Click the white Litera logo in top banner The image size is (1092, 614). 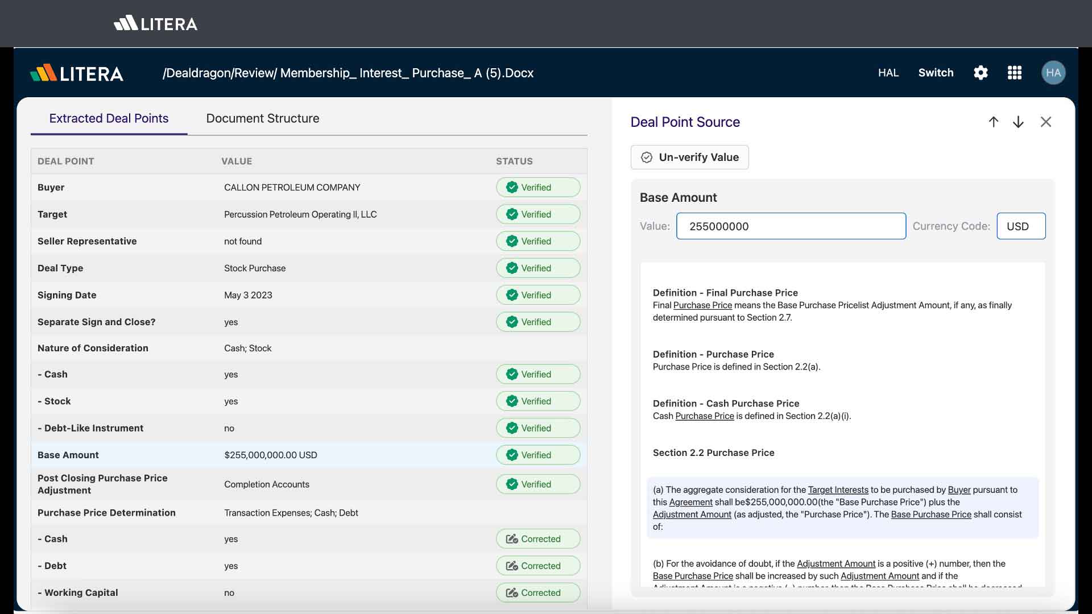155,23
